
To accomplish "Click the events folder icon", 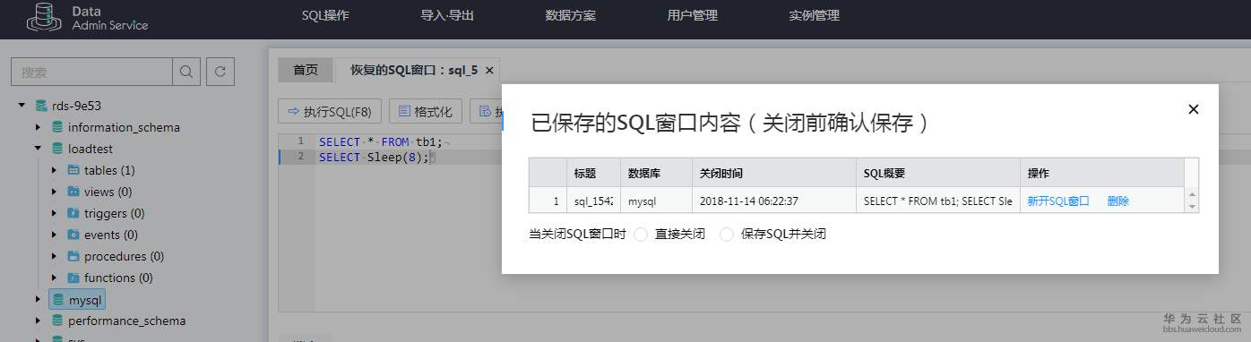I will (x=73, y=235).
